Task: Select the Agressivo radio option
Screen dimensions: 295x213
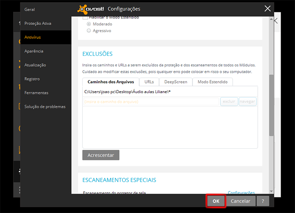Action: (x=89, y=30)
